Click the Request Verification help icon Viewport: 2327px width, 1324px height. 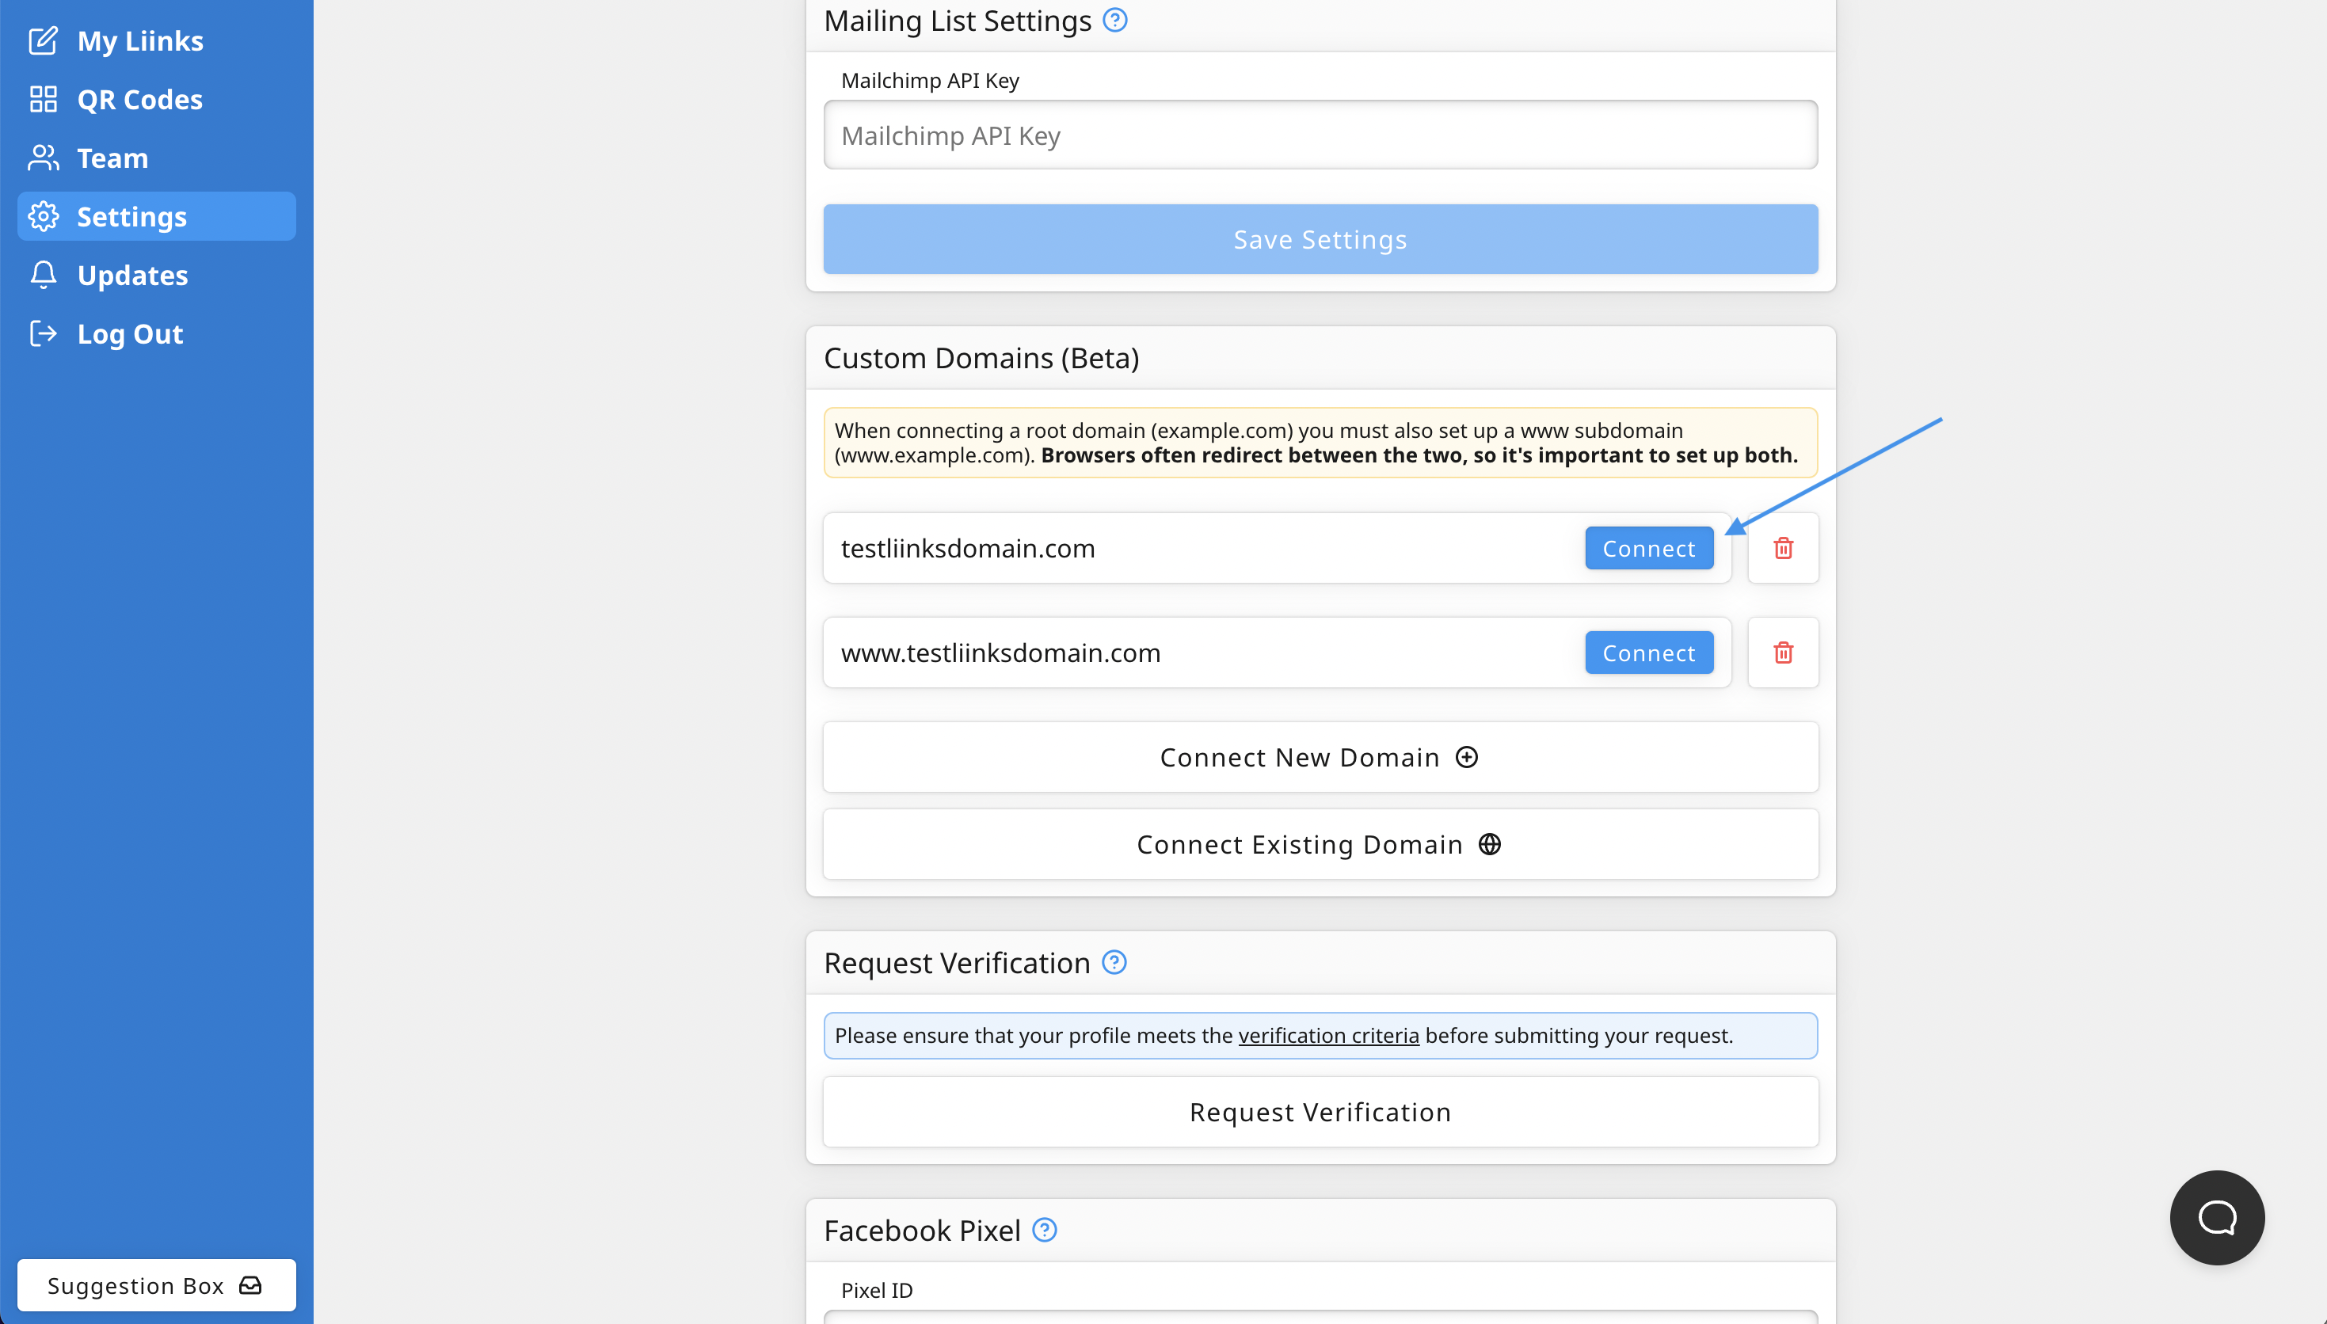(1114, 962)
